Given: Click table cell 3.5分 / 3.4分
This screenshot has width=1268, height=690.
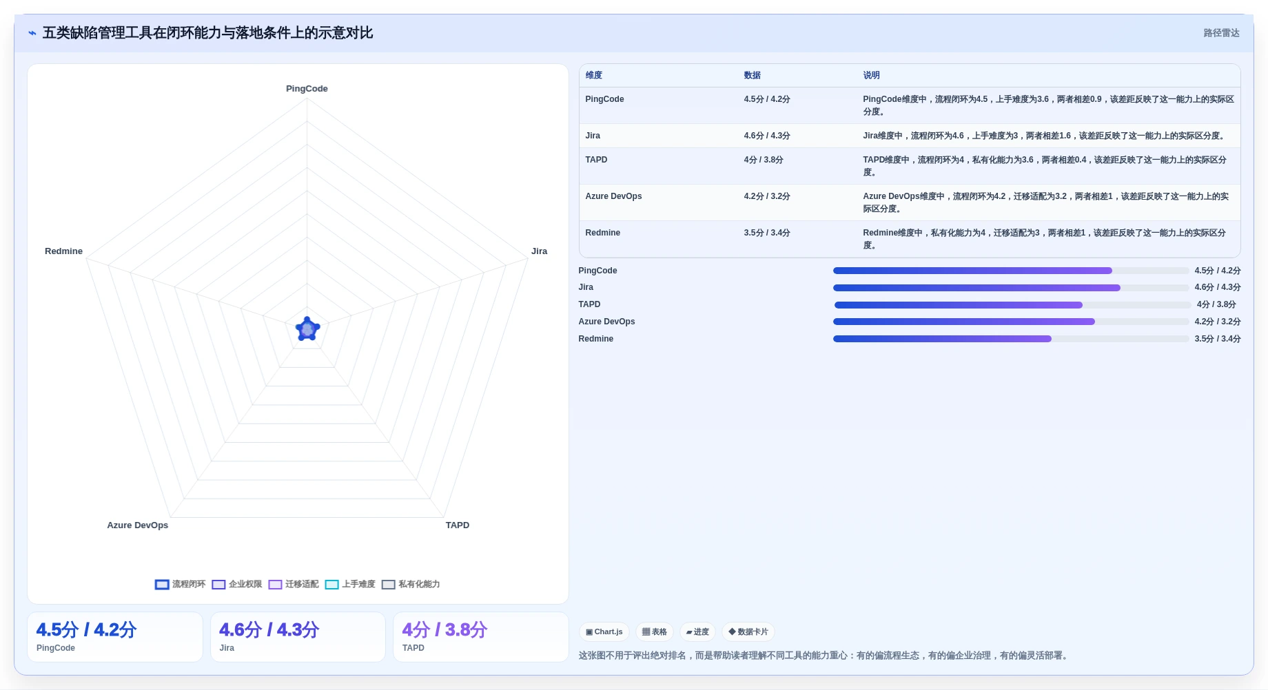Looking at the screenshot, I should [x=767, y=233].
